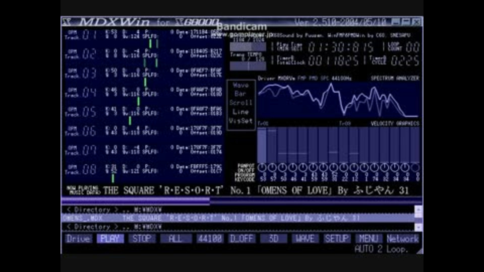Click the OPM Track 08 number
Screen dimensions: 484x272
pos(90,169)
